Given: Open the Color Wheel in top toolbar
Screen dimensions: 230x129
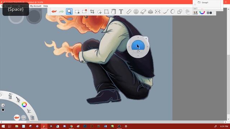Looking at the screenshot, I should coord(202,12).
